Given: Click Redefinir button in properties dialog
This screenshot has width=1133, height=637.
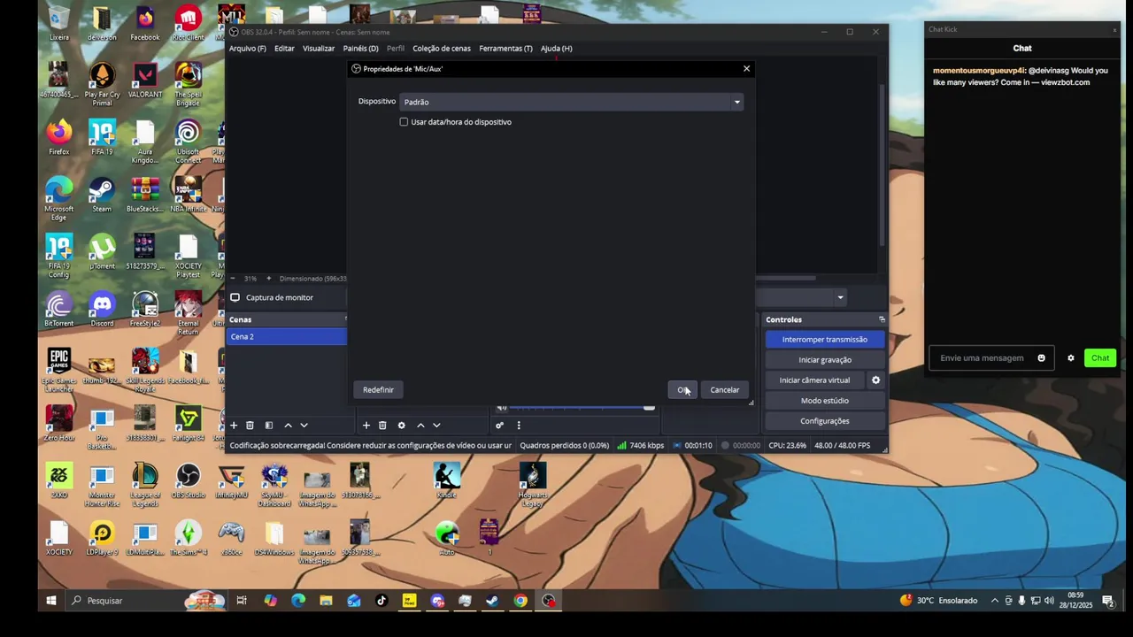Looking at the screenshot, I should click(378, 390).
